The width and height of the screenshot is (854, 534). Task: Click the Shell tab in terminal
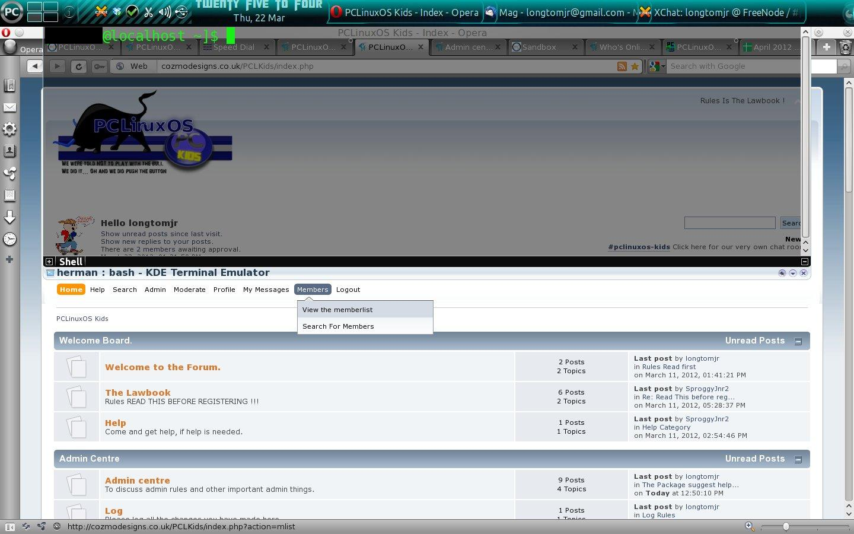coord(71,262)
